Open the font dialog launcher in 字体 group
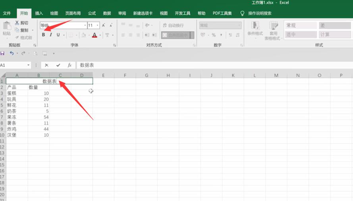Screen dimensions: 353x201 114,45
